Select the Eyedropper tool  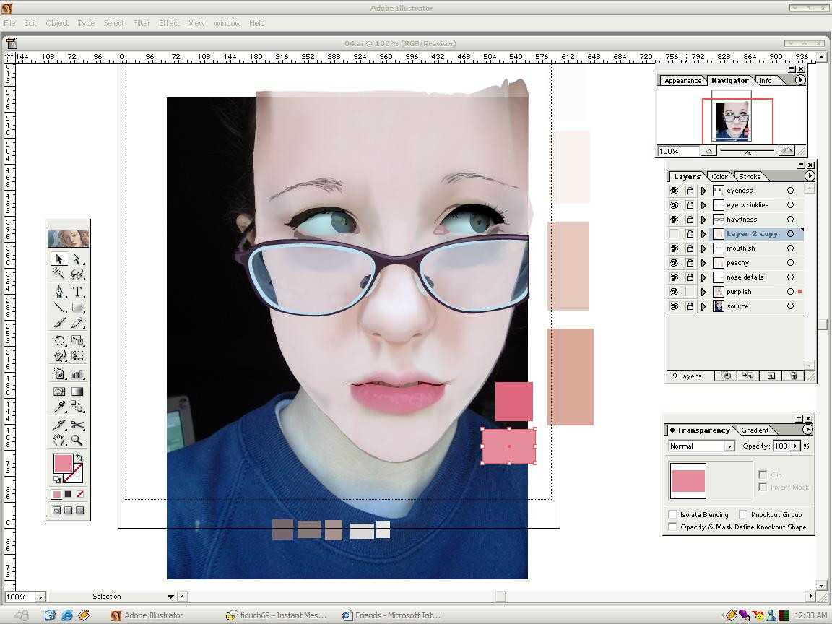click(59, 407)
